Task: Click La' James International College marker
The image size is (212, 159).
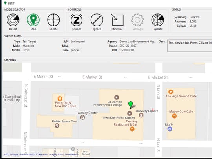Action: tap(117, 97)
